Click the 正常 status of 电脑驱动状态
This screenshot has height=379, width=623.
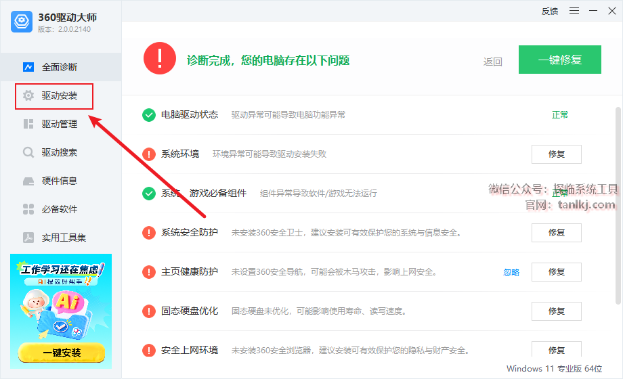pyautogui.click(x=560, y=115)
